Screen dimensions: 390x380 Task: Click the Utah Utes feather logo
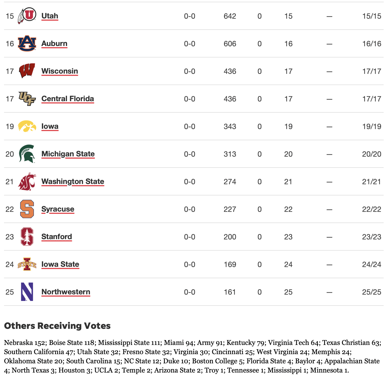tap(27, 16)
